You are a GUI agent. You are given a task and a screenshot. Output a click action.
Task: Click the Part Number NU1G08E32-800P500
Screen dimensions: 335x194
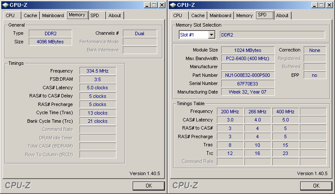(248, 75)
